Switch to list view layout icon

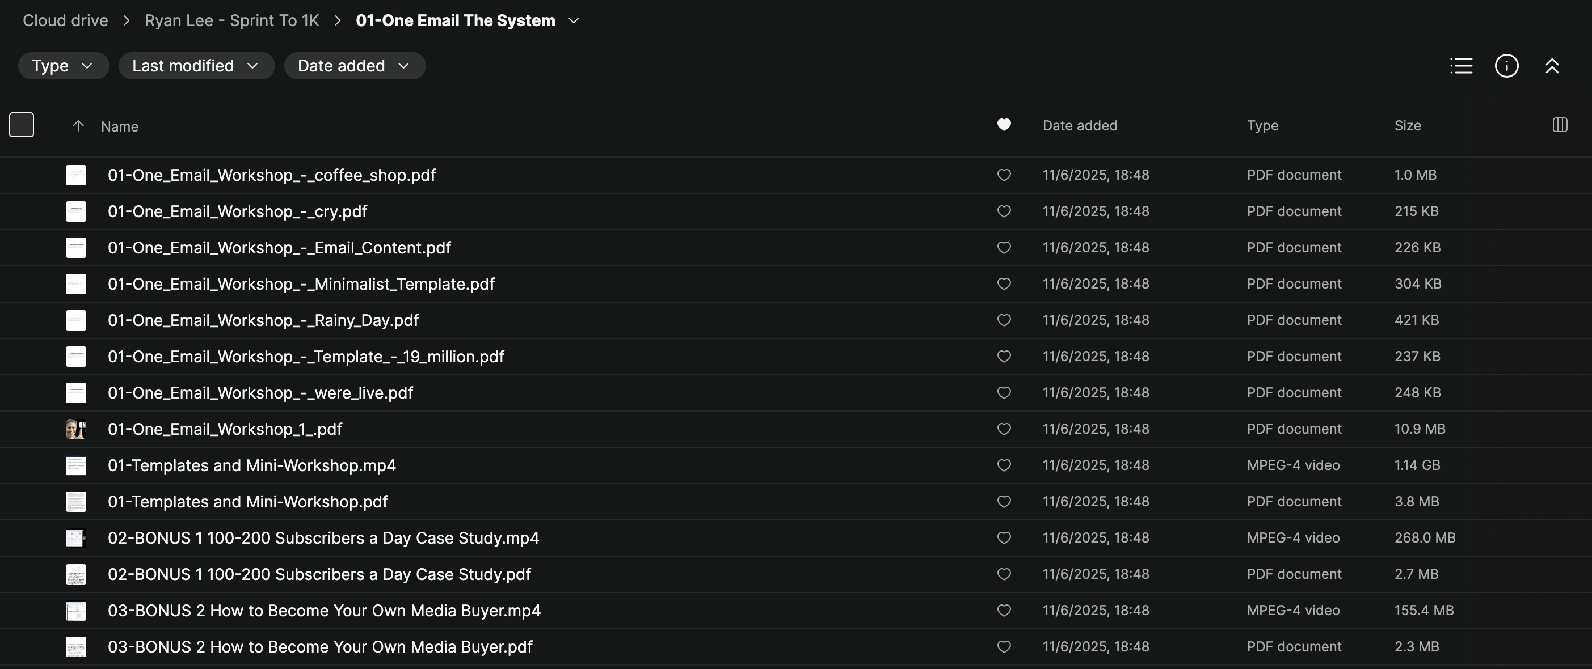click(1461, 66)
